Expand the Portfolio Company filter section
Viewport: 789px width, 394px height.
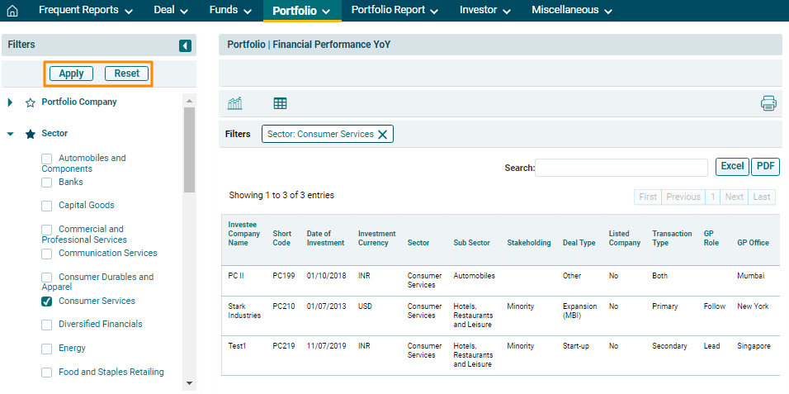[x=11, y=102]
